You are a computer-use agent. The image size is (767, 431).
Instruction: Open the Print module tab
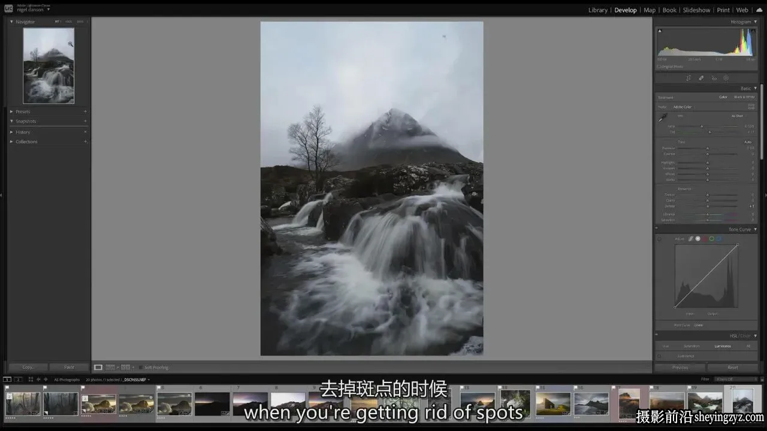point(723,10)
